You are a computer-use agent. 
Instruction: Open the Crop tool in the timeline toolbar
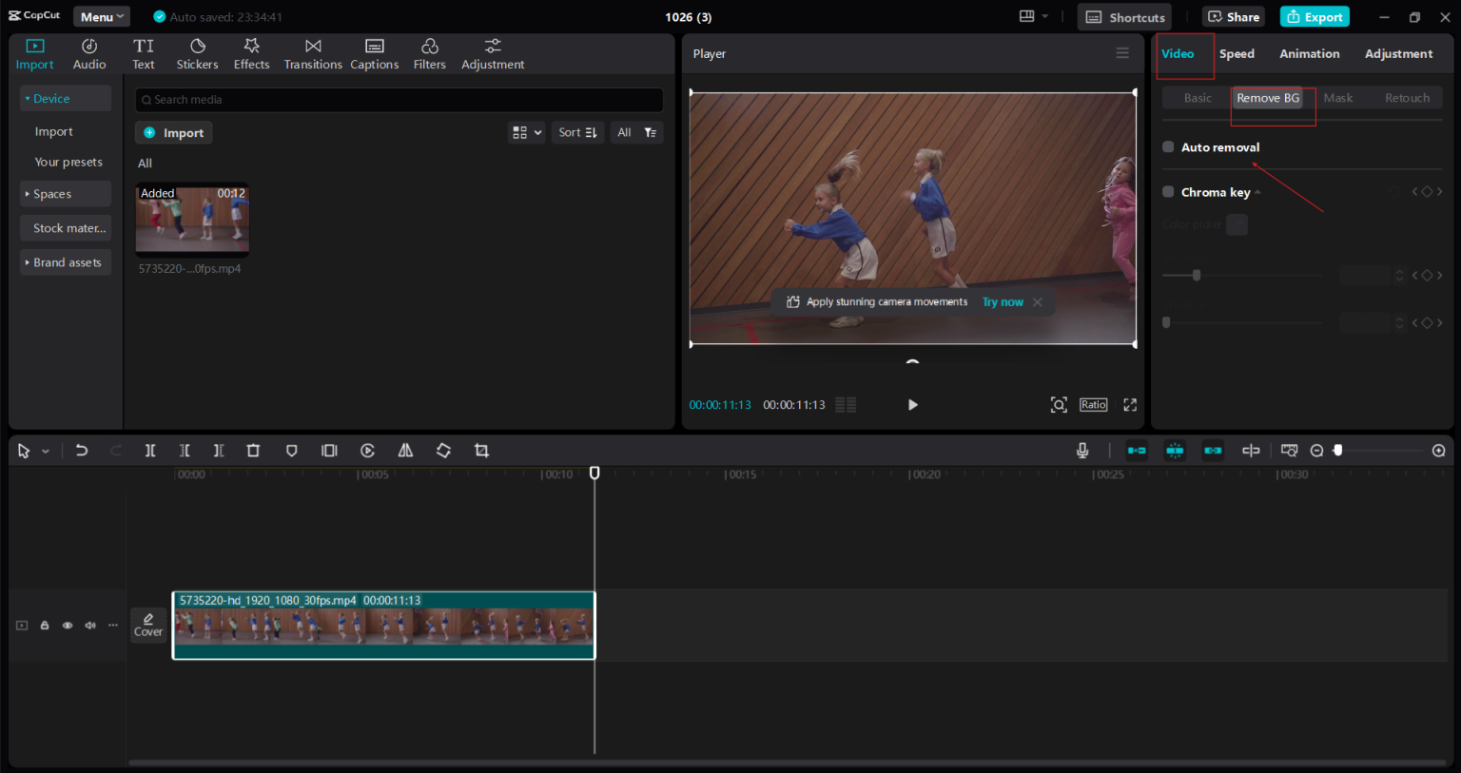click(481, 450)
